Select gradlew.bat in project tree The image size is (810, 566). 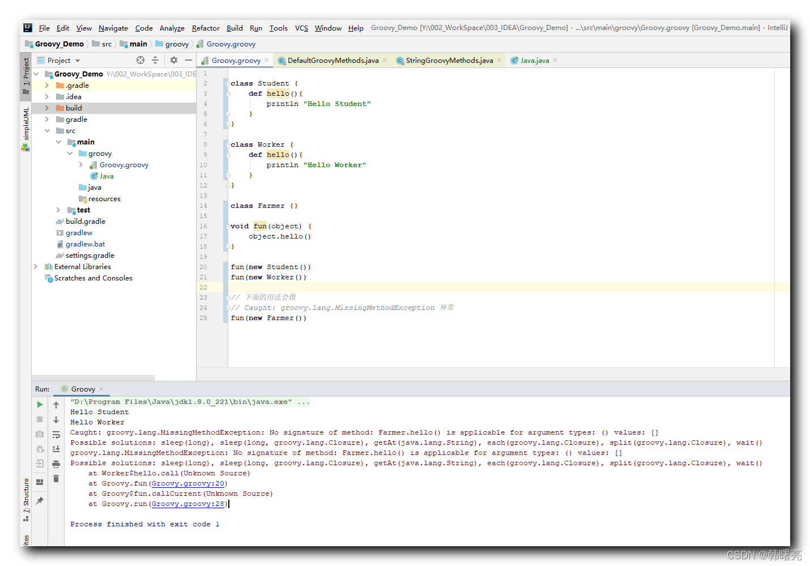pos(85,244)
